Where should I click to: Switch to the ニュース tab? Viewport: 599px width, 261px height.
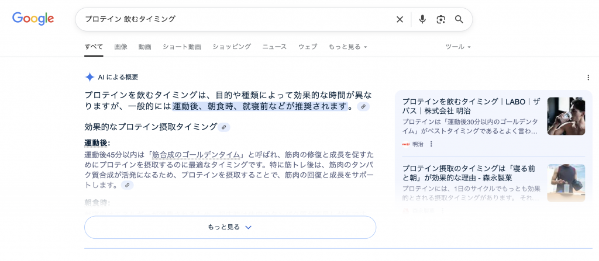pyautogui.click(x=274, y=47)
